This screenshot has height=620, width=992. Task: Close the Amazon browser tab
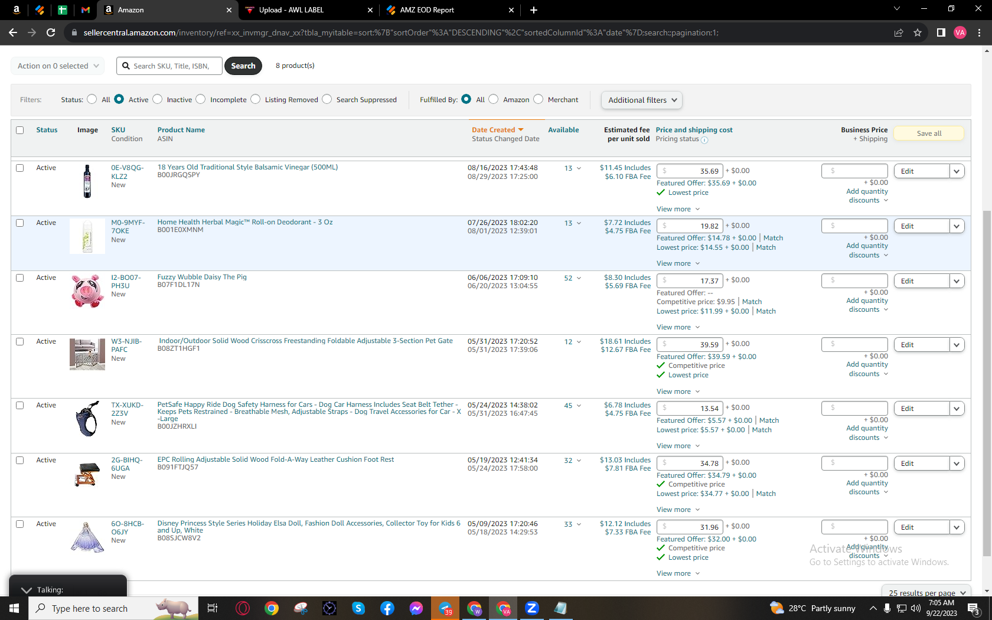pos(229,10)
